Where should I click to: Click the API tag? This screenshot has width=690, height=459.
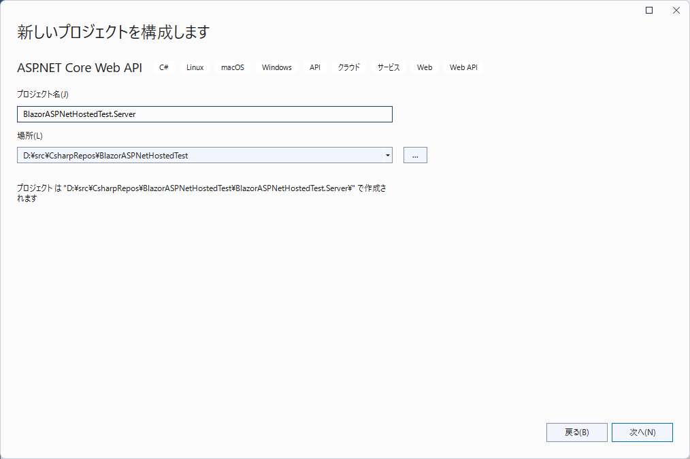[x=314, y=67]
